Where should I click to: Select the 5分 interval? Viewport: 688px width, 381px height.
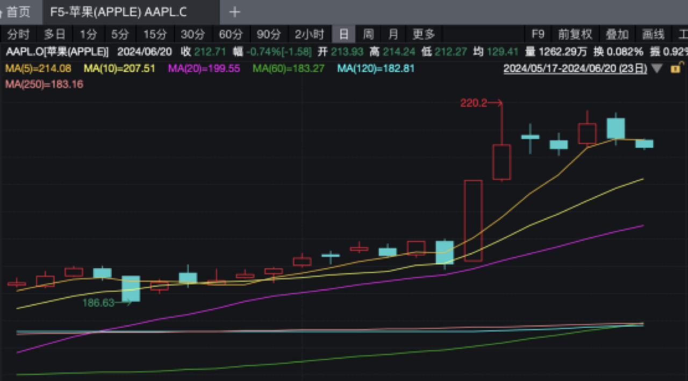(120, 34)
